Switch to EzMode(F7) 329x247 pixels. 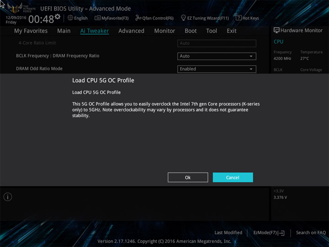coord(265,232)
